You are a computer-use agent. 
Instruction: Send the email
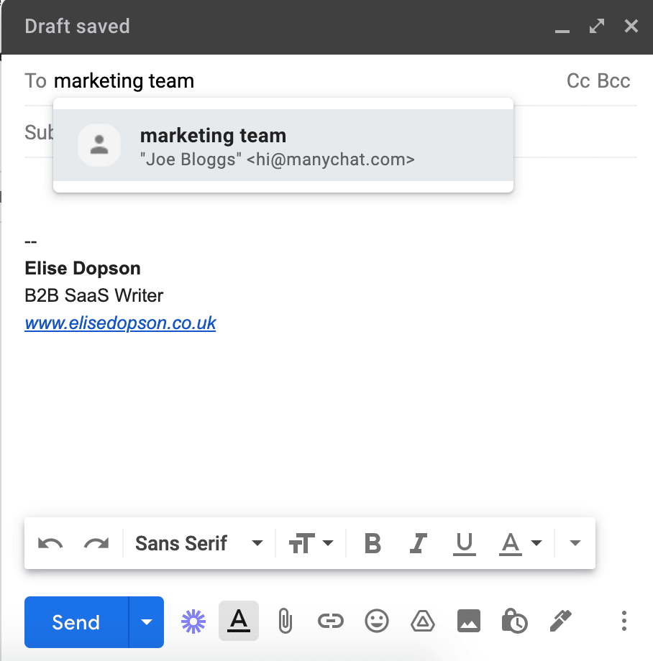pyautogui.click(x=75, y=621)
